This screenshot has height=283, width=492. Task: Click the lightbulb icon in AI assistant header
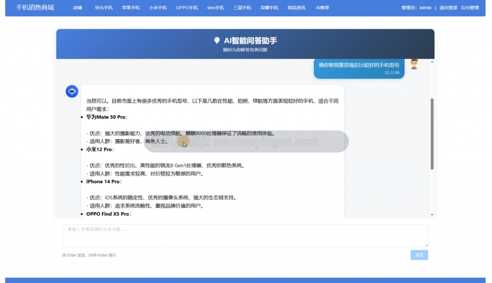[x=217, y=40]
